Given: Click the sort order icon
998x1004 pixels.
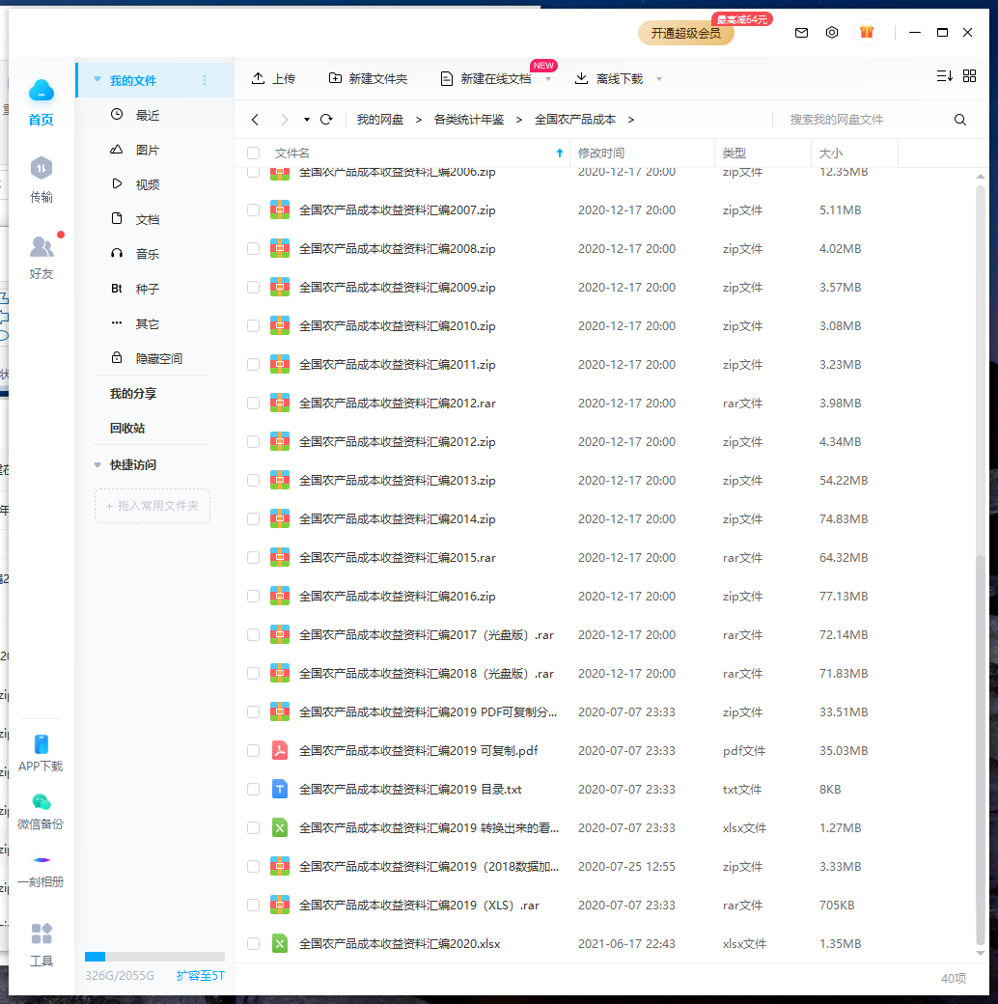Looking at the screenshot, I should pyautogui.click(x=944, y=76).
